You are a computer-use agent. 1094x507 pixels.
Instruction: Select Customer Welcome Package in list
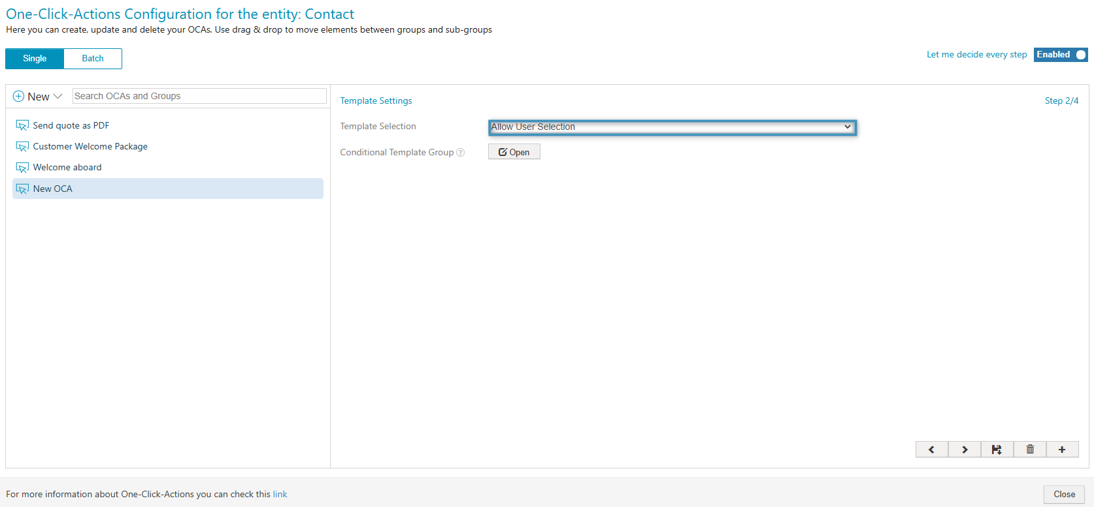click(90, 147)
